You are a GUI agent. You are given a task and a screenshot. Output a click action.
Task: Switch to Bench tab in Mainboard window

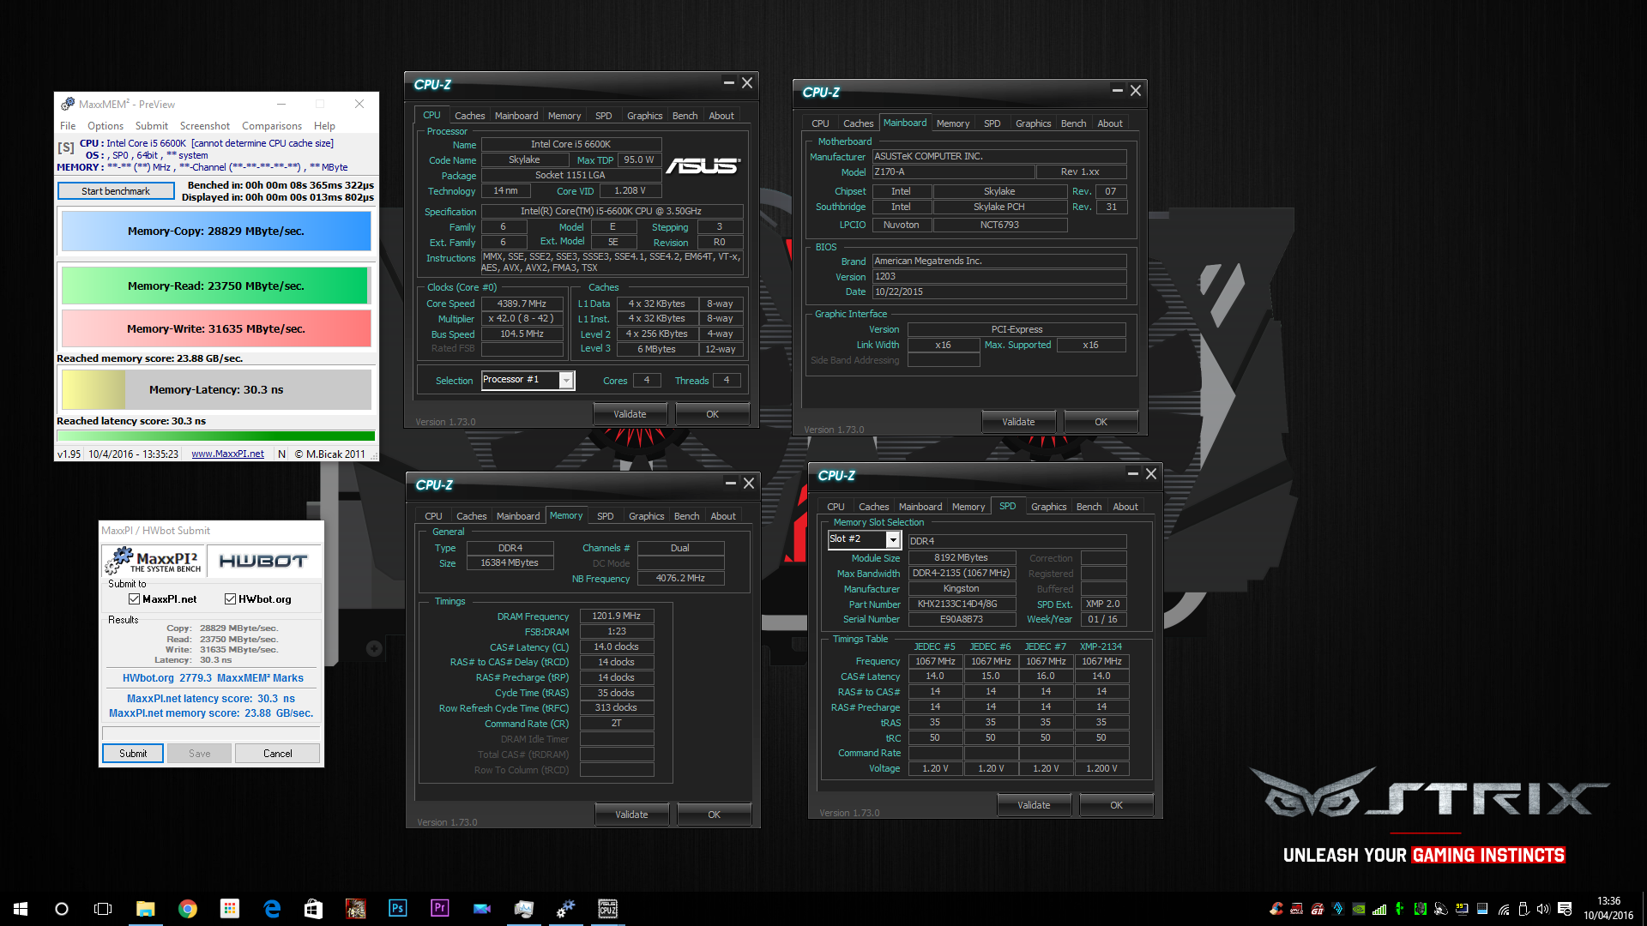pos(1073,123)
